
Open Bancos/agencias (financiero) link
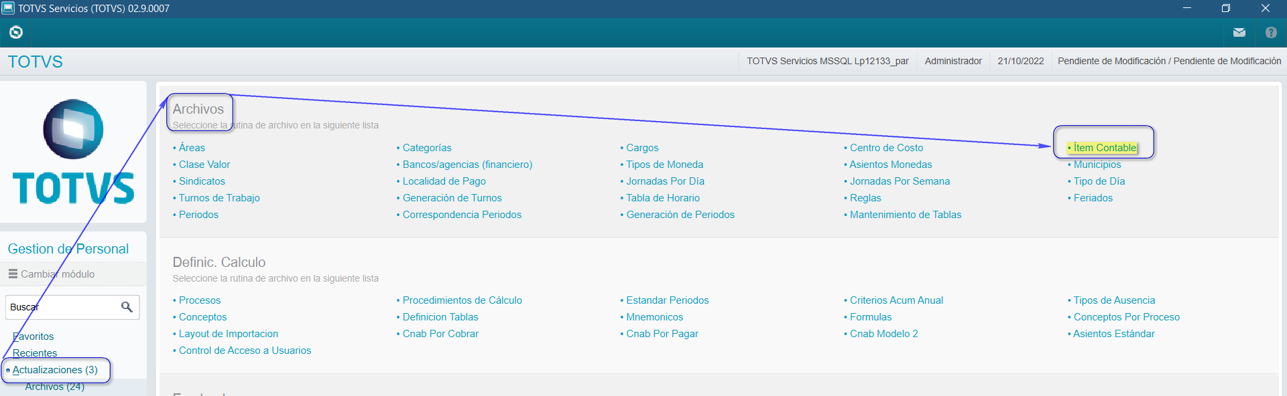tap(467, 165)
